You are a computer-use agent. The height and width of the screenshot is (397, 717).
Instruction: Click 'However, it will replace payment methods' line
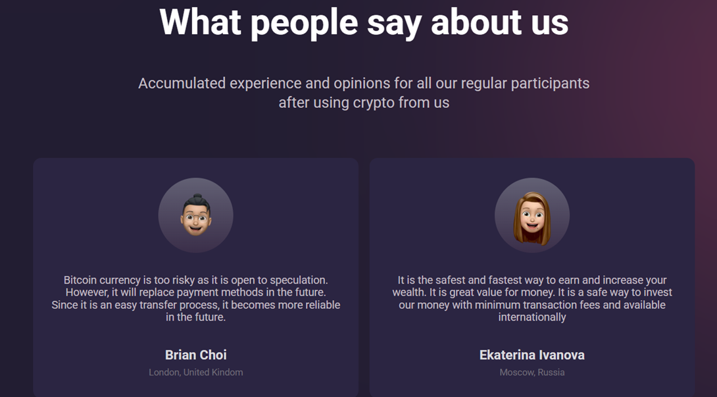pos(196,292)
